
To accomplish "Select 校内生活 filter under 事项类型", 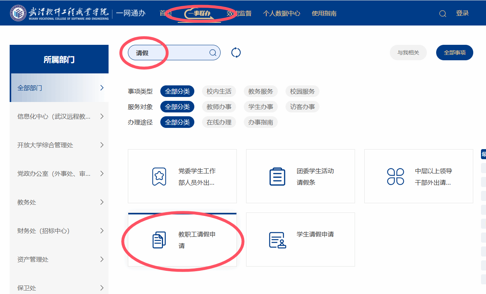I will point(219,92).
